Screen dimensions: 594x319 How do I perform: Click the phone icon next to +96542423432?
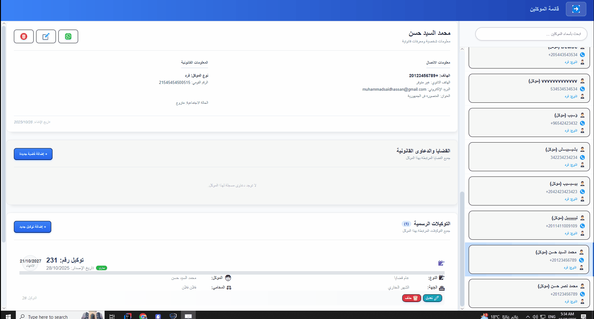pos(583,123)
